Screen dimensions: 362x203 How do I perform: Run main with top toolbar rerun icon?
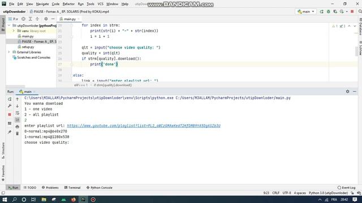coord(321,11)
